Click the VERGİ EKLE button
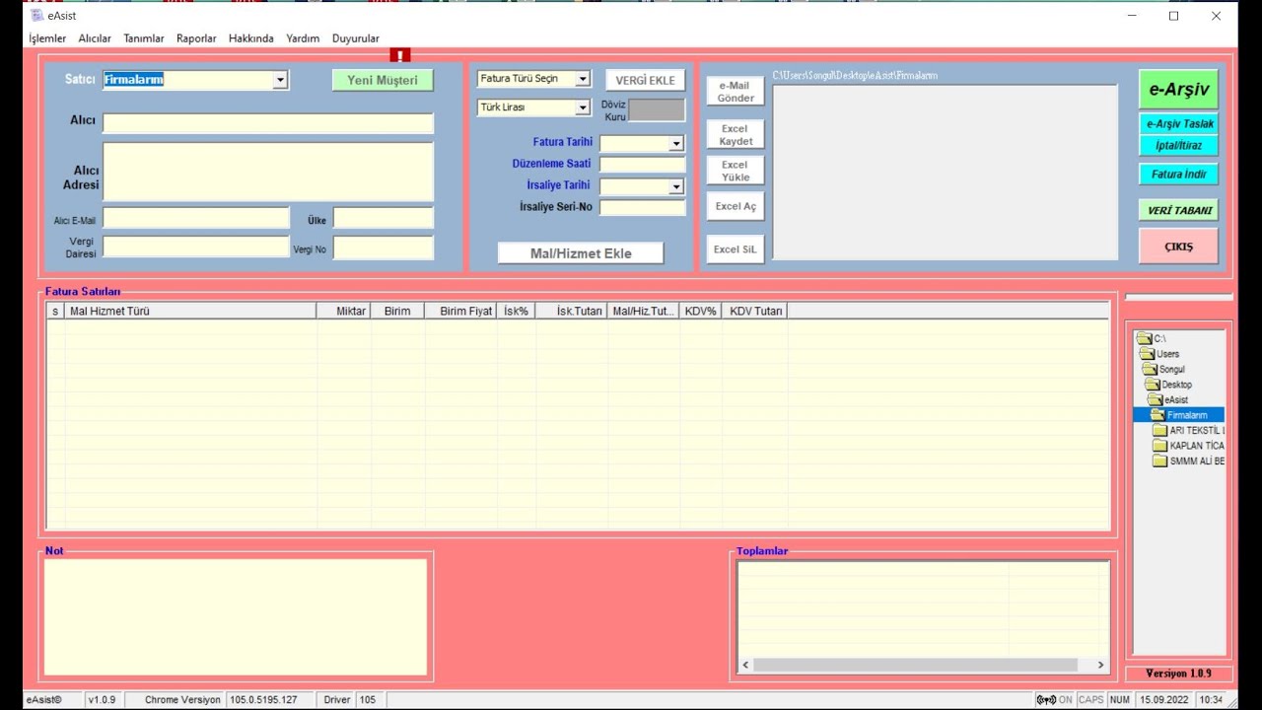The image size is (1262, 710). (646, 80)
